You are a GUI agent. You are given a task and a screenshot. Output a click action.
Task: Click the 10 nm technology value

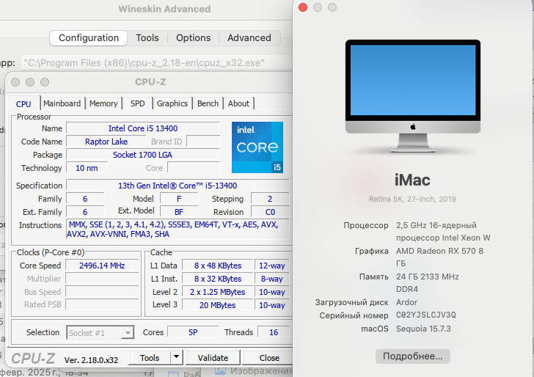pyautogui.click(x=87, y=168)
